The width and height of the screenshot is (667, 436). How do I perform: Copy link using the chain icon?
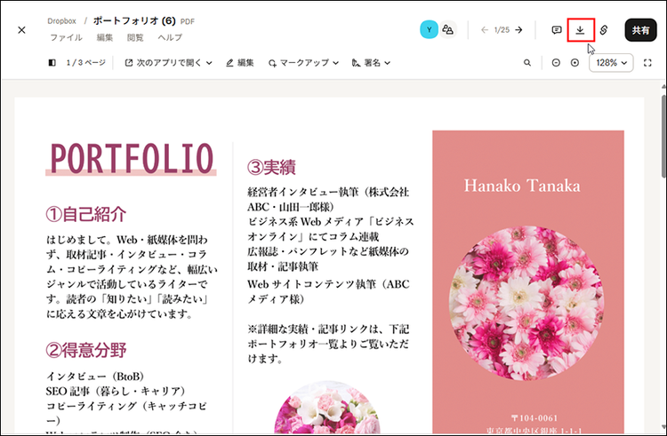coord(604,30)
